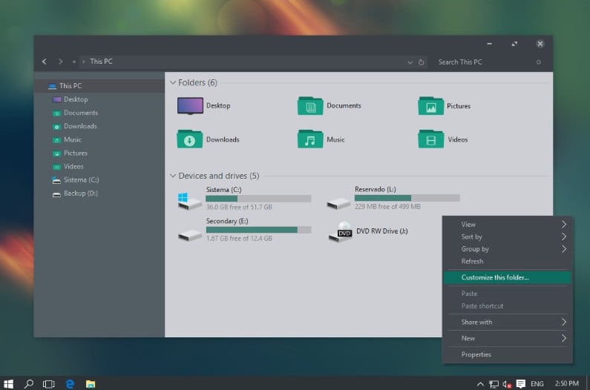
Task: Select the Documents folder icon
Action: 310,106
